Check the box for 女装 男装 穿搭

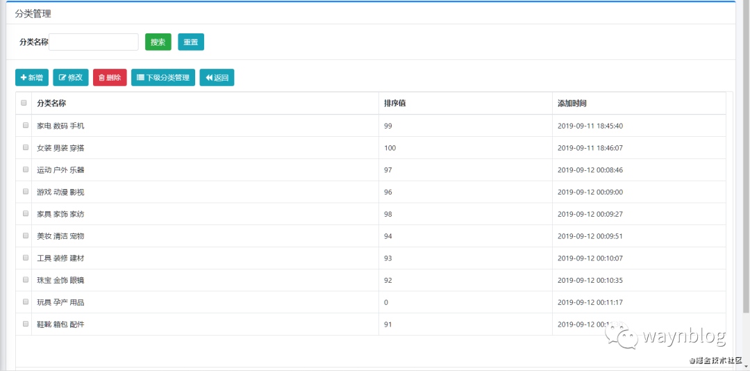tap(26, 147)
